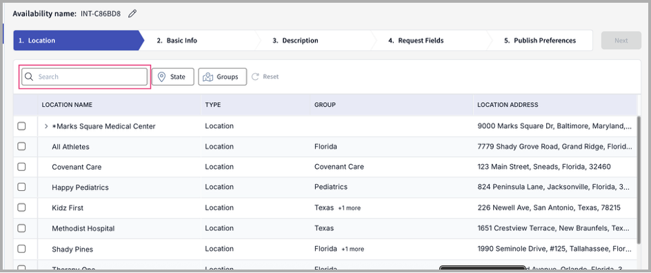Image resolution: width=651 pixels, height=273 pixels.
Task: Show more groups for Kidz First
Action: [349, 208]
